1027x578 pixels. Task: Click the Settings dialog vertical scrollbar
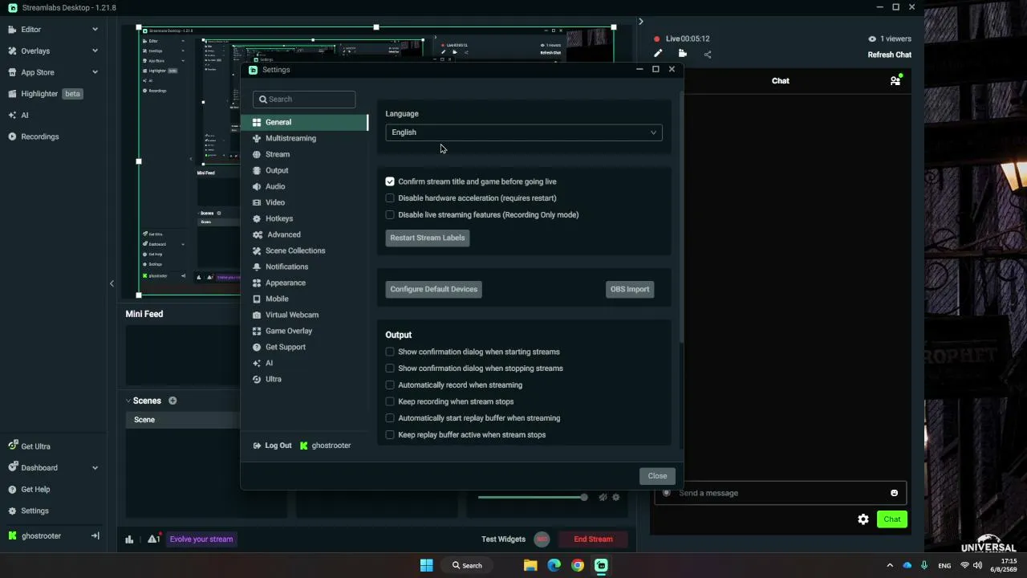(681, 217)
